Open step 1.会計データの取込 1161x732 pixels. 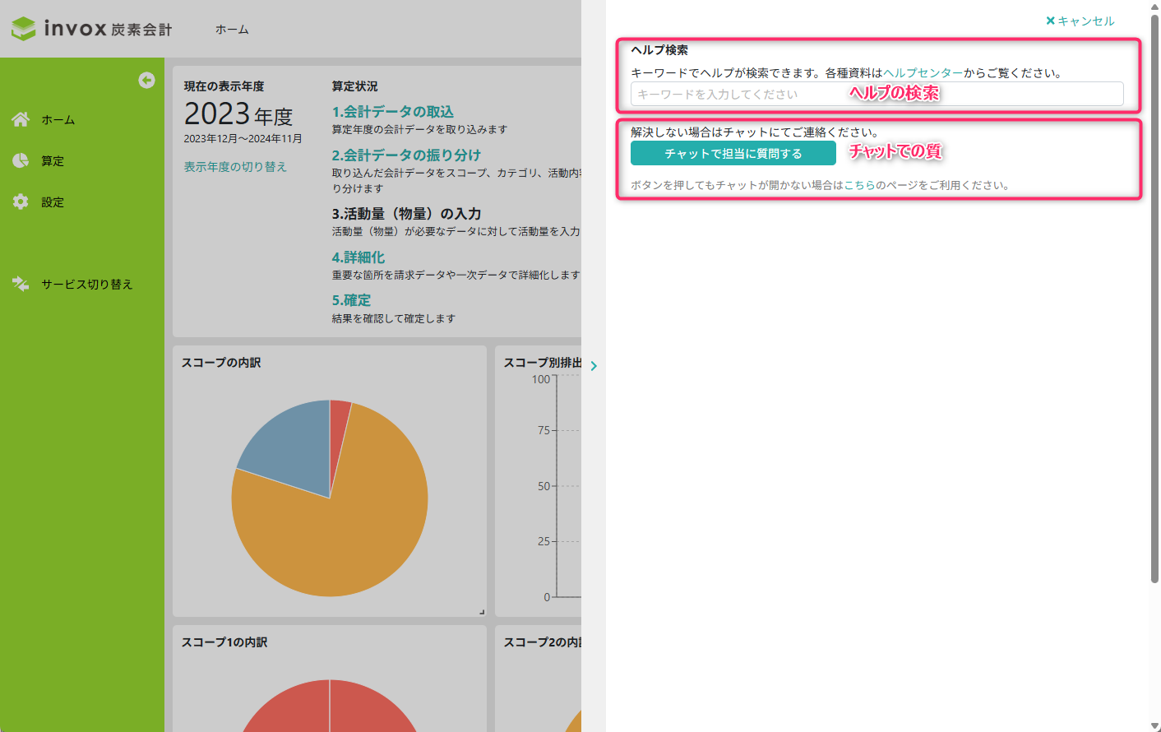[x=393, y=111]
